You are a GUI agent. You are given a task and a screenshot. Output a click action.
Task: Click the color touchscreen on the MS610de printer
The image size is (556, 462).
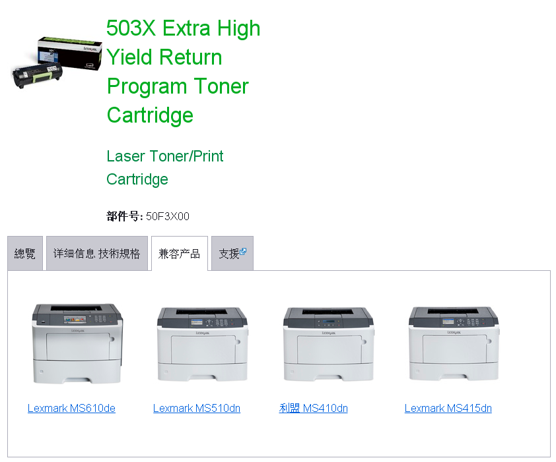pos(75,320)
